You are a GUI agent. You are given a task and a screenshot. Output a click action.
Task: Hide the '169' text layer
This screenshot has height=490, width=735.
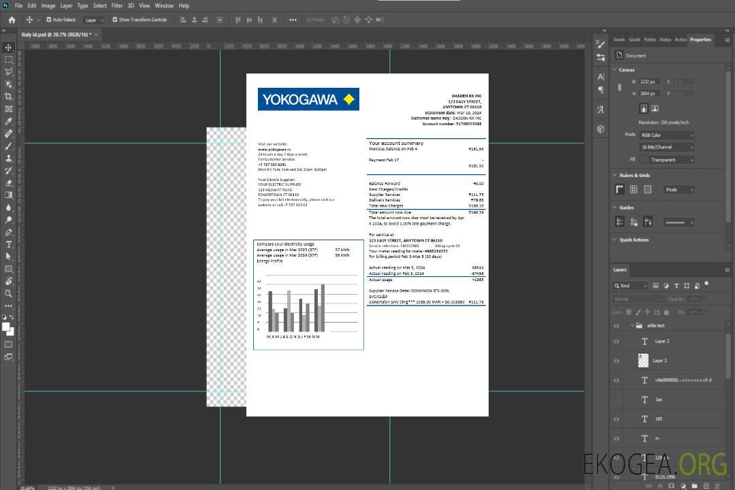pos(617,420)
